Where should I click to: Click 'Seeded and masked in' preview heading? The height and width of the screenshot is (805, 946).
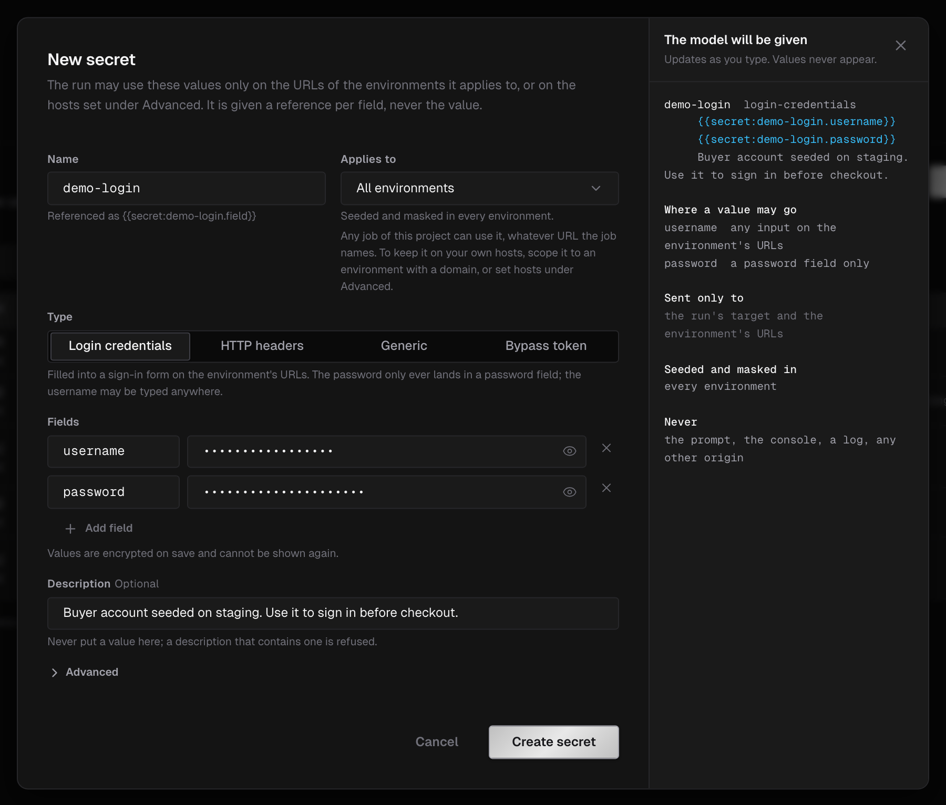730,370
